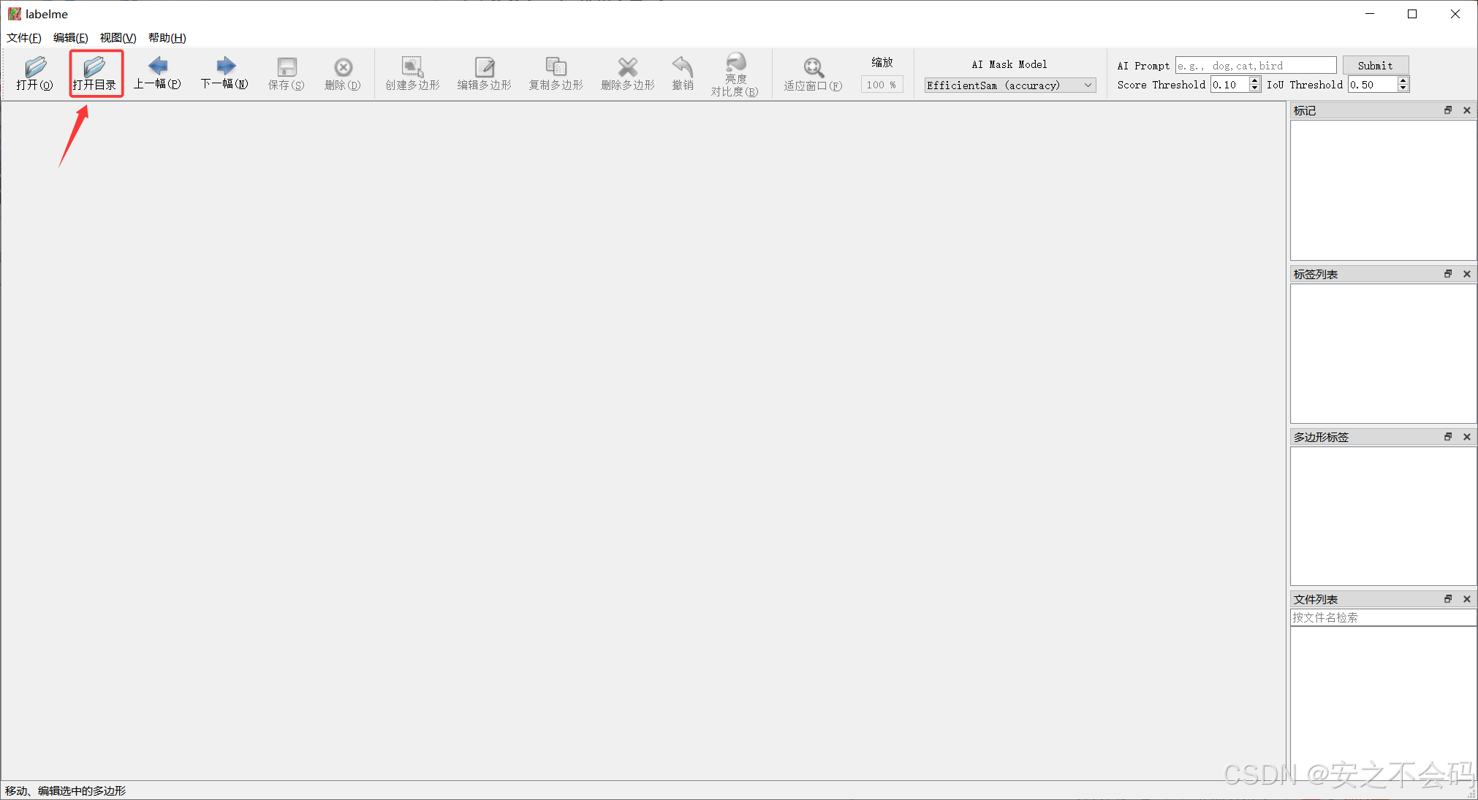Open the 文件 File menu
The width and height of the screenshot is (1478, 800).
[23, 38]
